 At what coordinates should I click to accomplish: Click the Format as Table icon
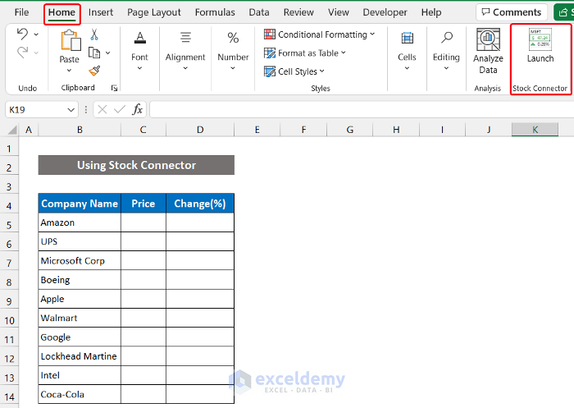pos(270,53)
